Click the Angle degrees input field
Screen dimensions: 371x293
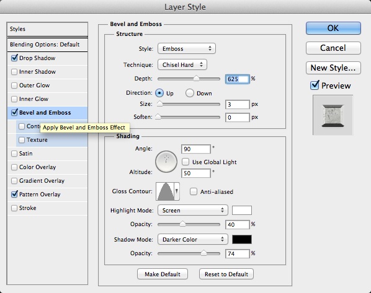[195, 149]
